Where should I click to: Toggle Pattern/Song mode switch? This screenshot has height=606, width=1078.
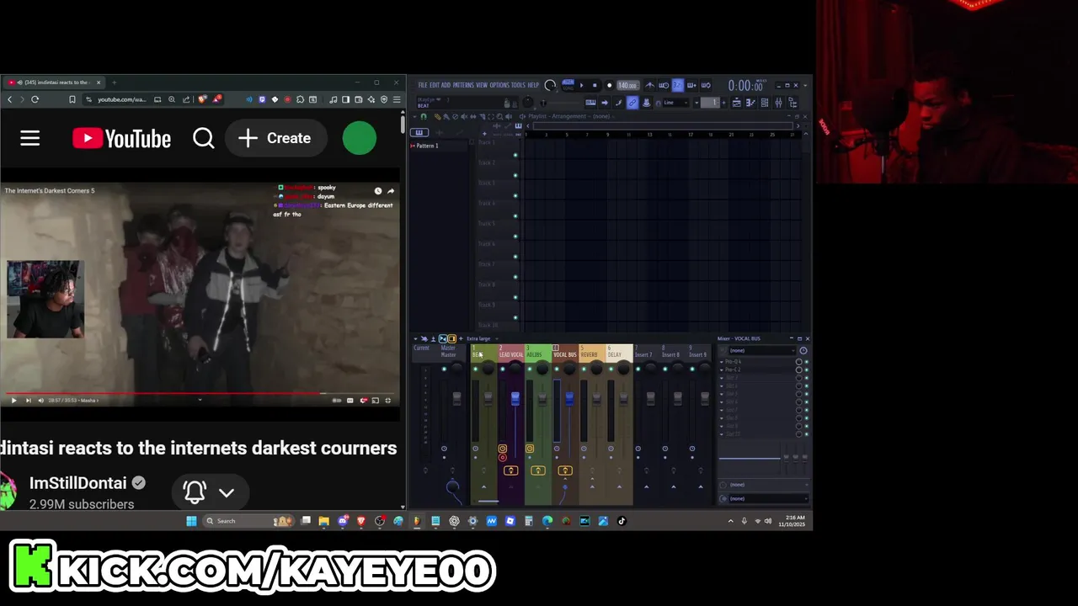click(568, 85)
